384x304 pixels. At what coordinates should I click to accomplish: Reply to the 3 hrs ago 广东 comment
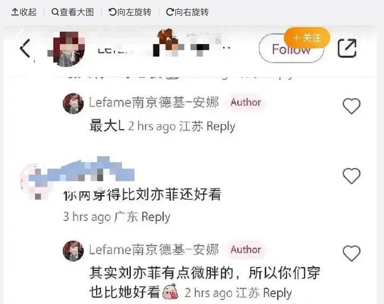[156, 217]
